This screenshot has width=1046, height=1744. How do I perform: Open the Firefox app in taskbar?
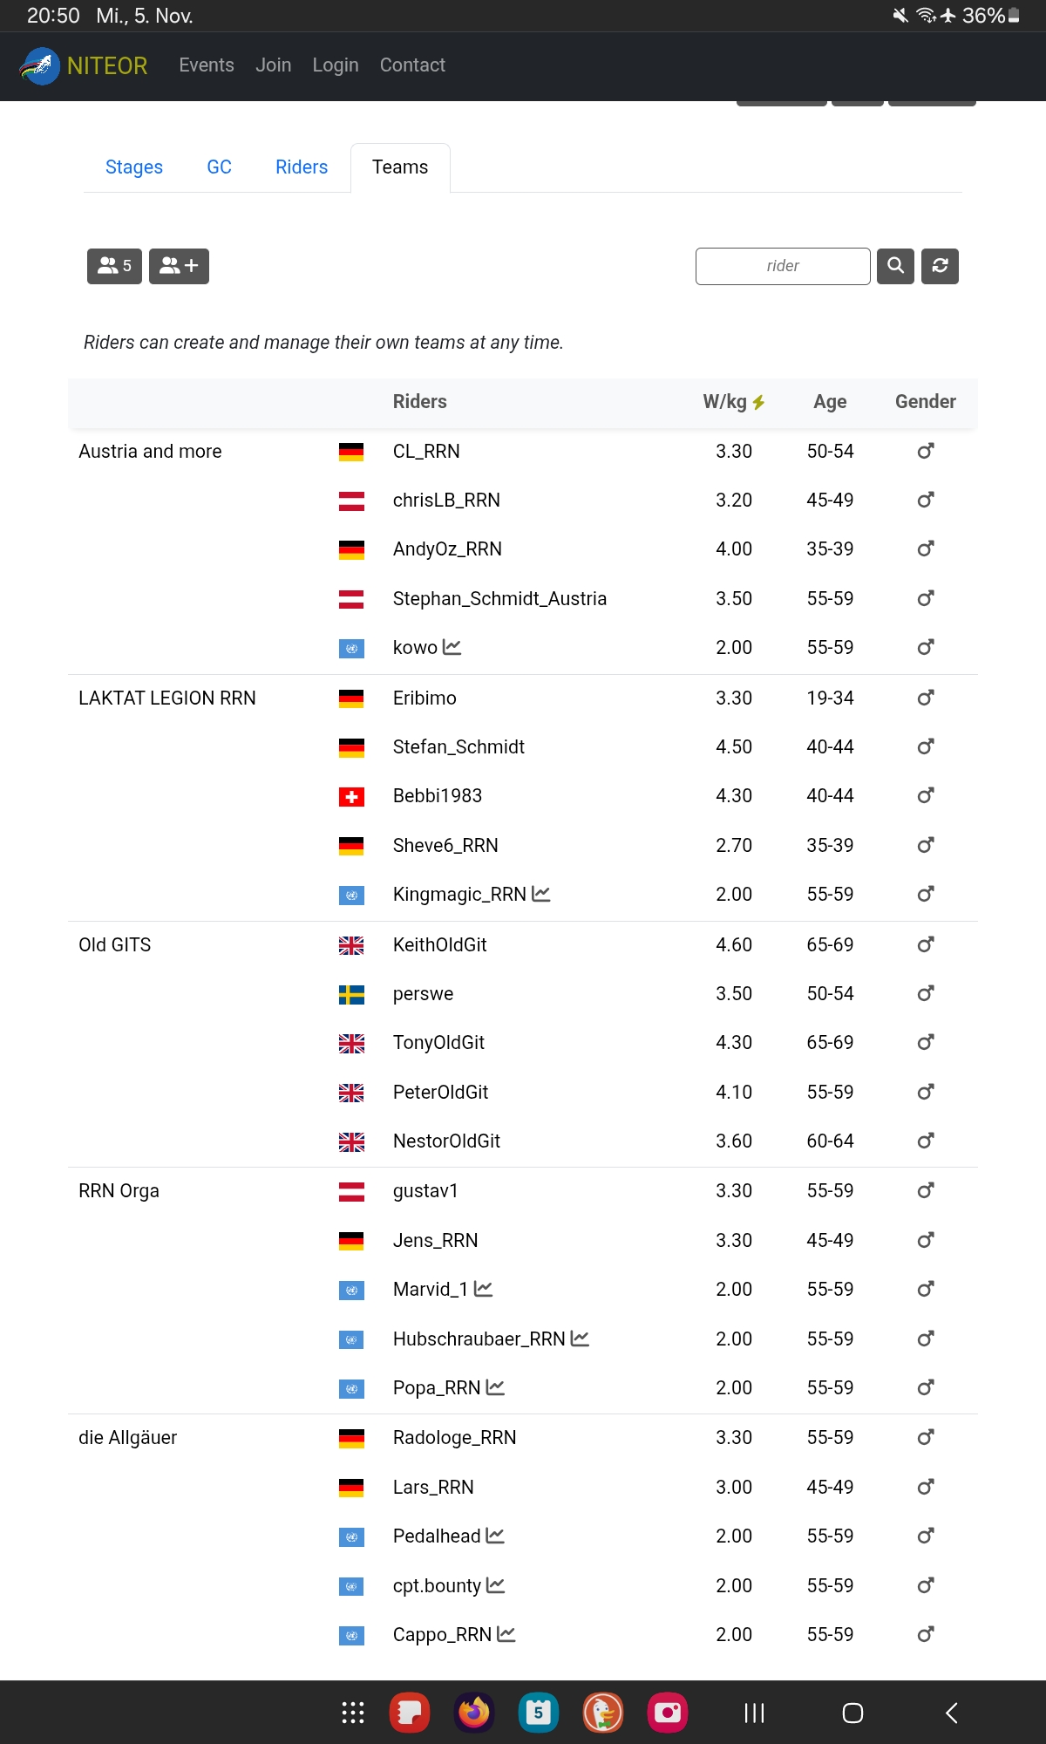(x=474, y=1713)
